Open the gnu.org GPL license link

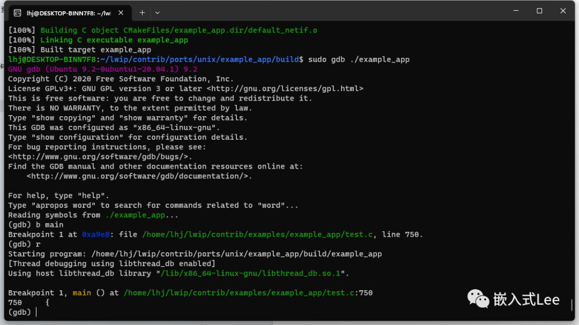coord(285,88)
